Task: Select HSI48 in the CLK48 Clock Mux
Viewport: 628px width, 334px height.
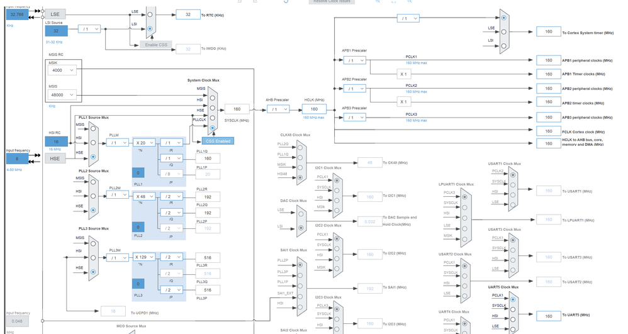Action: (300, 177)
